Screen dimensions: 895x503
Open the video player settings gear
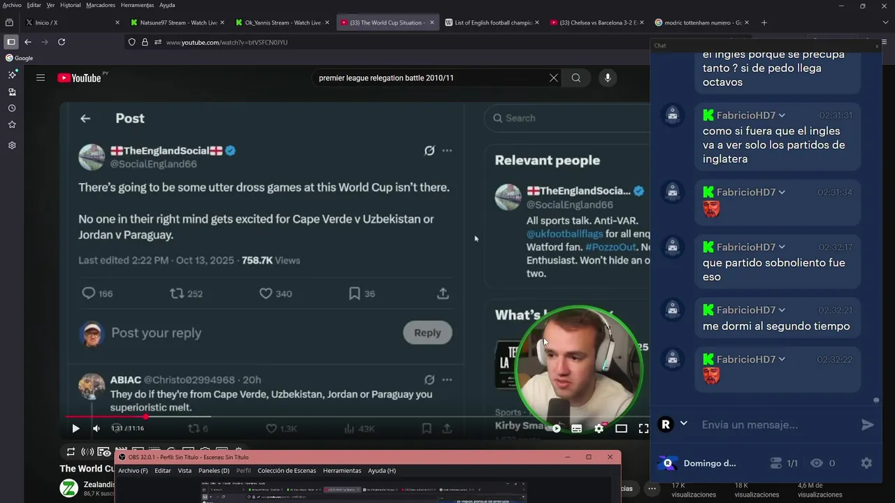(x=599, y=428)
